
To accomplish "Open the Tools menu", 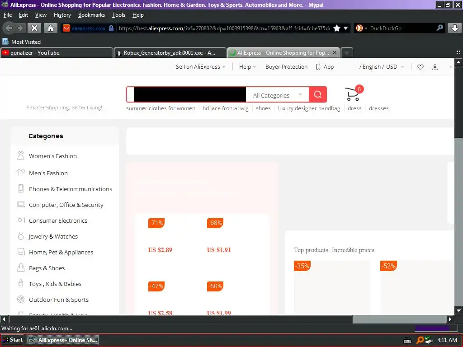I will click(118, 15).
